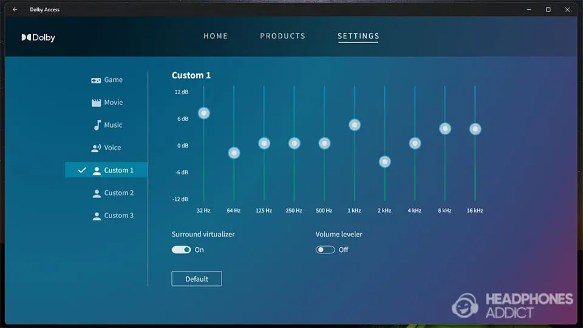This screenshot has height=328, width=583.
Task: Click the 64 Hz slider knob
Action: [234, 153]
